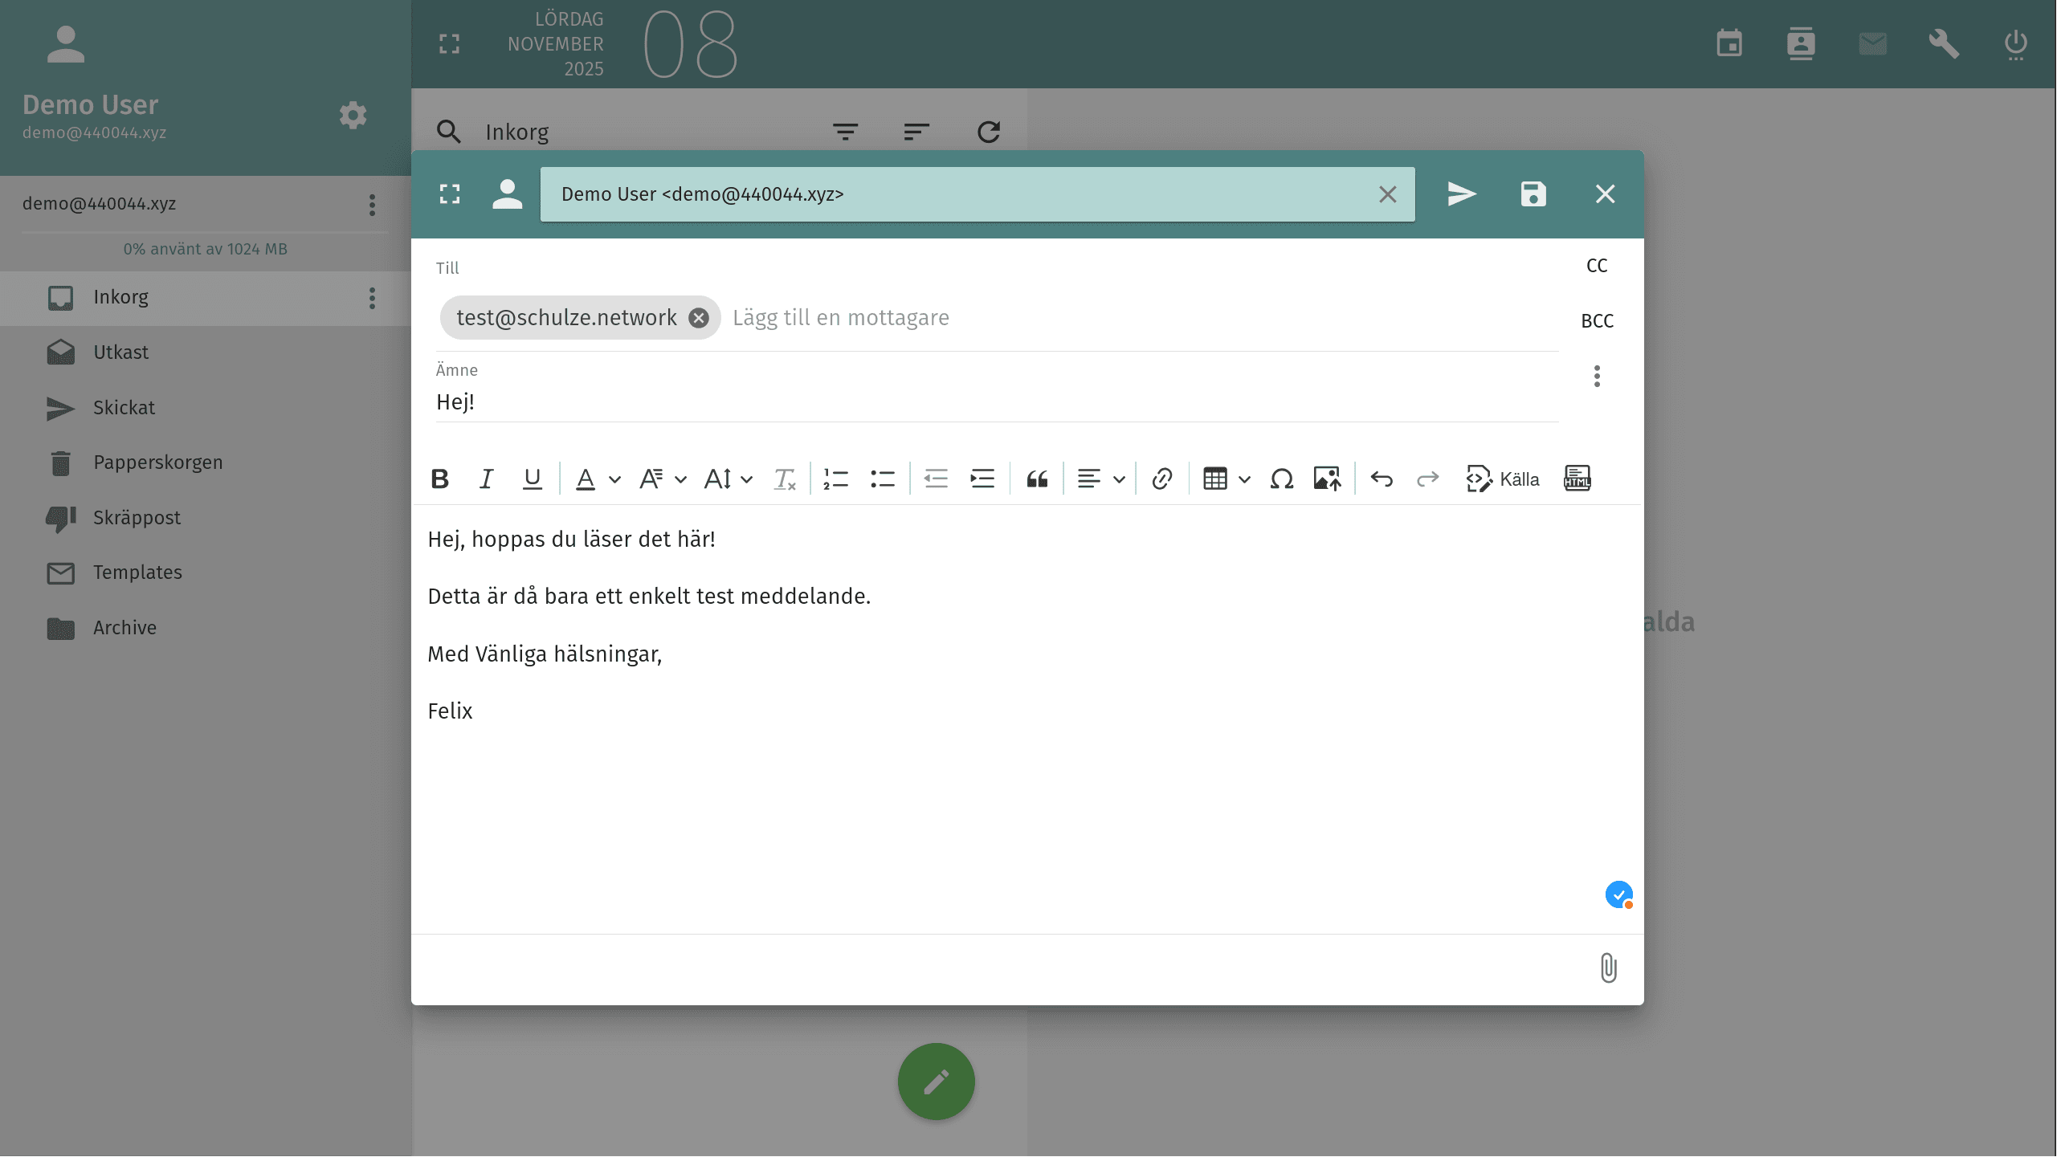Image resolution: width=2057 pixels, height=1157 pixels.
Task: Save the draft with floppy disk icon
Action: coord(1533,194)
